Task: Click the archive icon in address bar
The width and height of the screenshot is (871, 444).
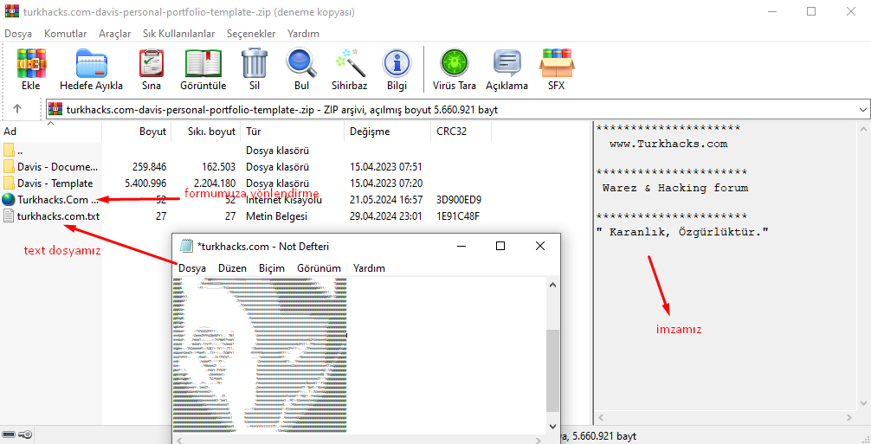Action: (x=56, y=109)
